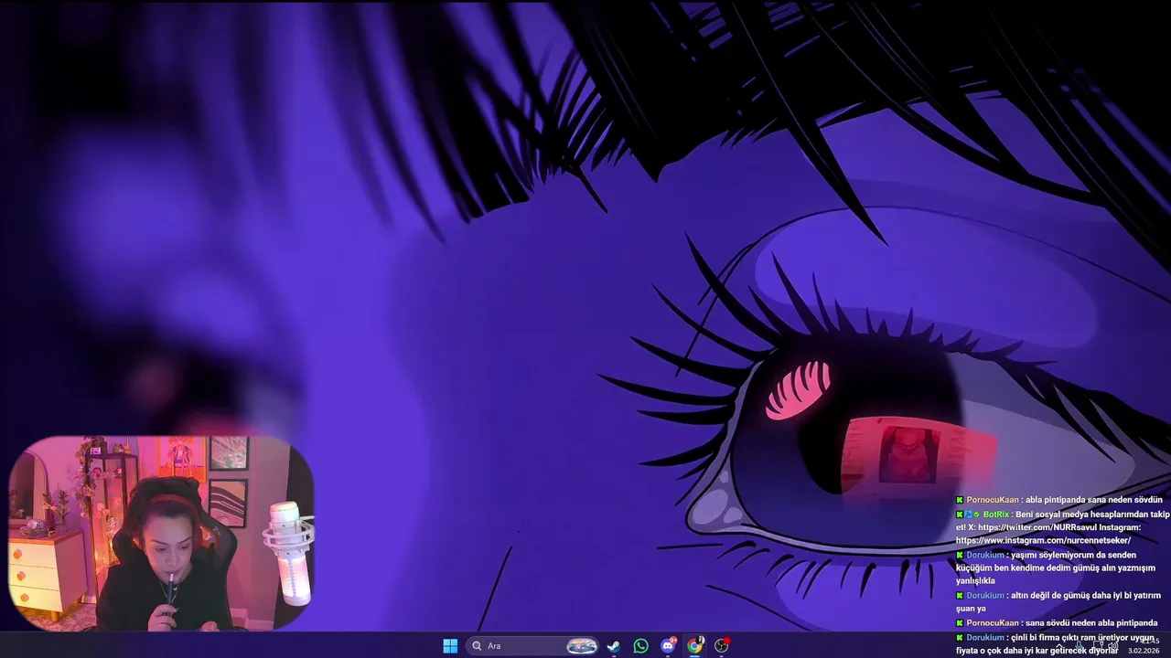
Task: Open the Windows Start menu
Action: [450, 646]
